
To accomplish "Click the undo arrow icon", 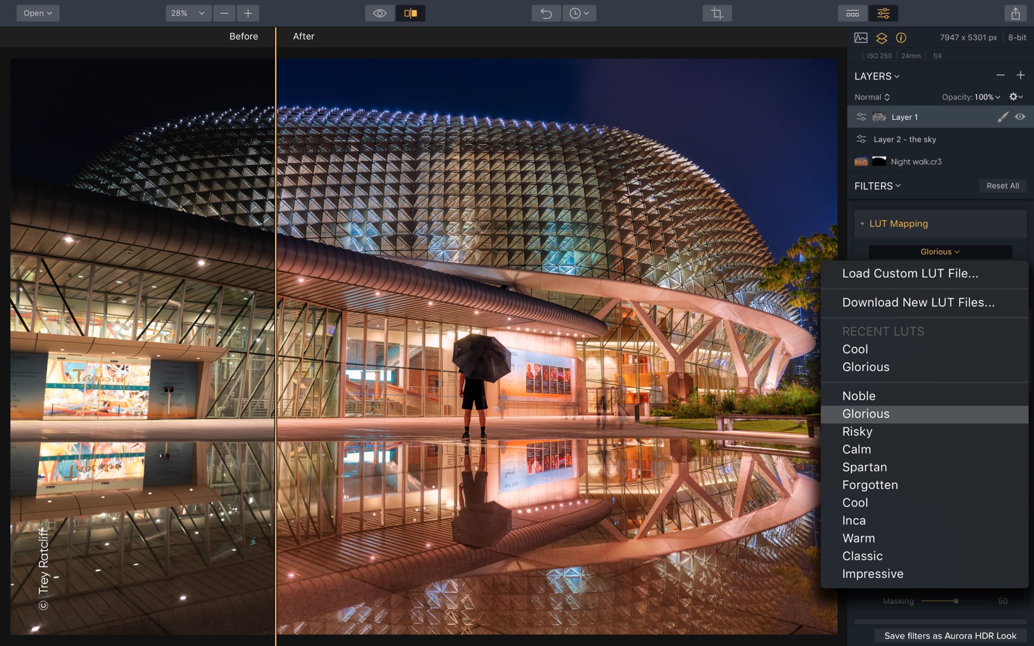I will tap(546, 13).
